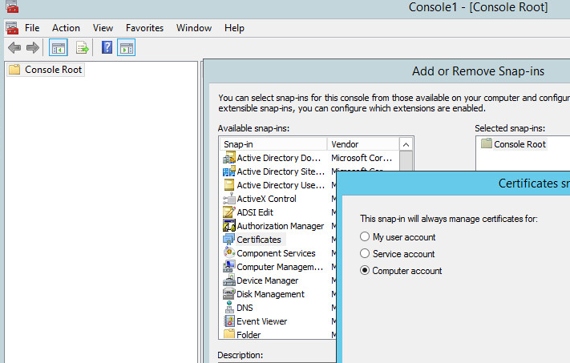Open the Favorites menu
Image resolution: width=570 pixels, height=363 pixels.
[x=144, y=28]
